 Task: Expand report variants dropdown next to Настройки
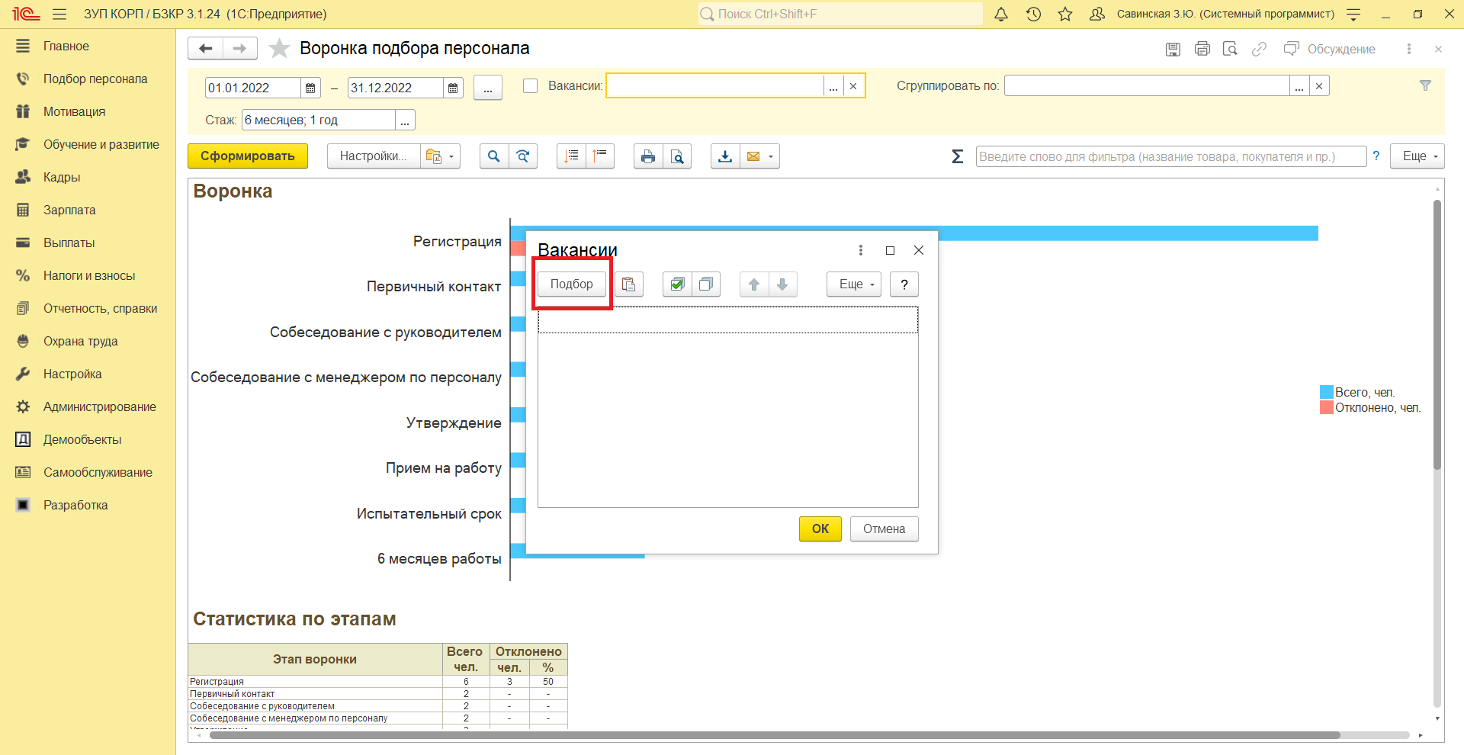pyautogui.click(x=451, y=156)
